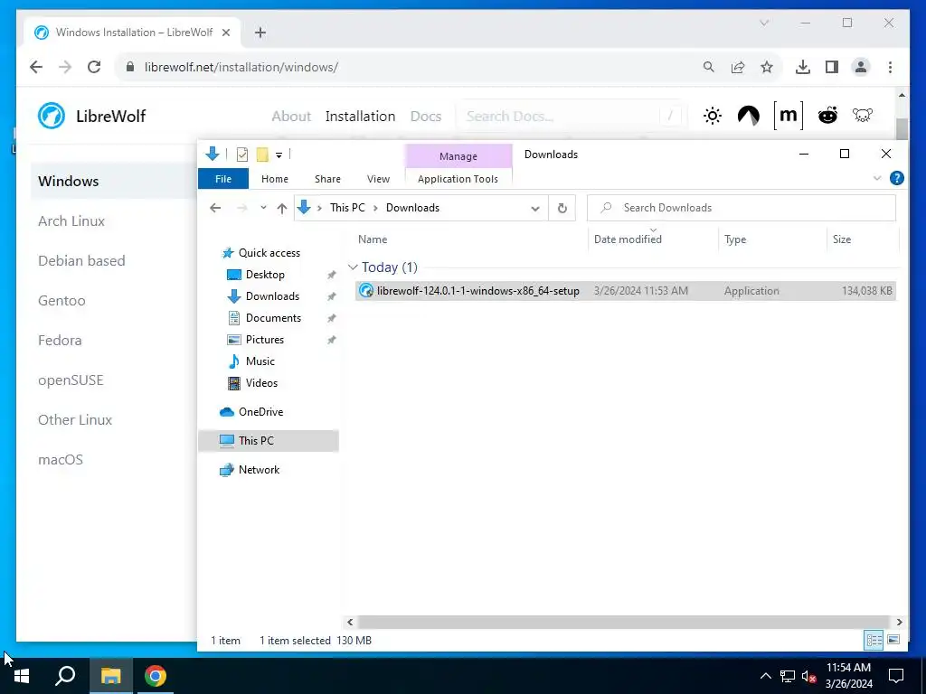926x694 pixels.
Task: Open Quick access in navigation pane
Action: (269, 253)
